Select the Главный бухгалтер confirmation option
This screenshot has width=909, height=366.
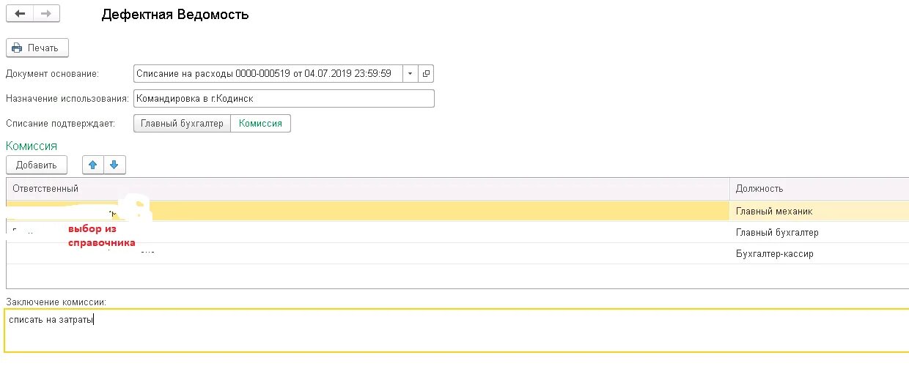(x=182, y=124)
